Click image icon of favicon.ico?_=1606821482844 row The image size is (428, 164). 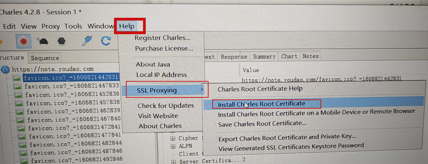tap(23, 144)
